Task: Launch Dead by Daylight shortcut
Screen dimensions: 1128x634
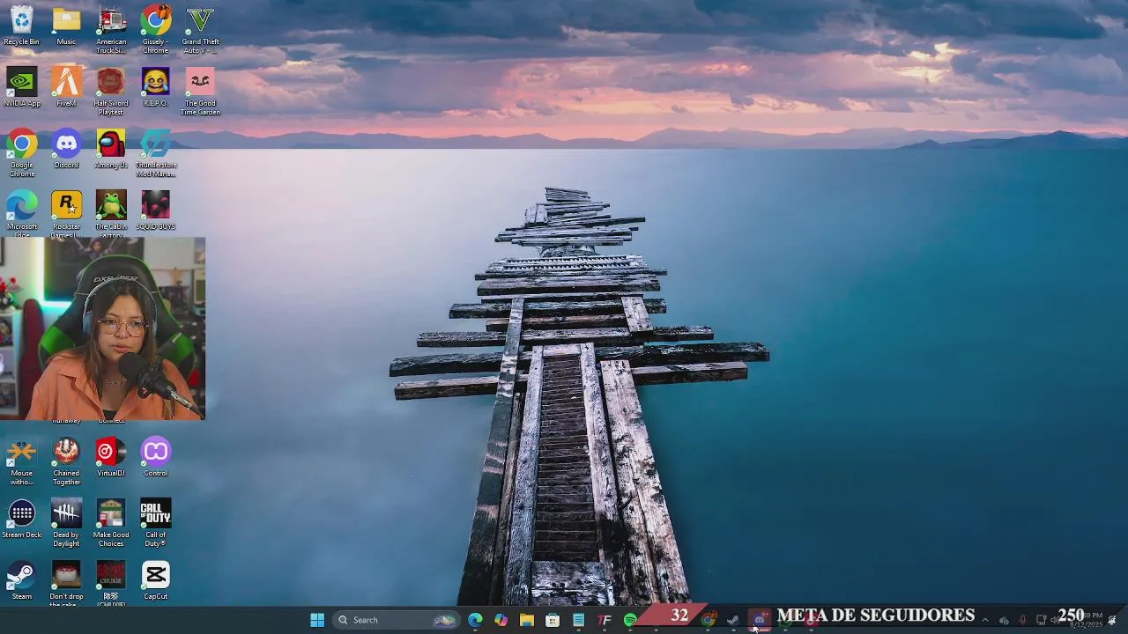Action: (x=66, y=524)
